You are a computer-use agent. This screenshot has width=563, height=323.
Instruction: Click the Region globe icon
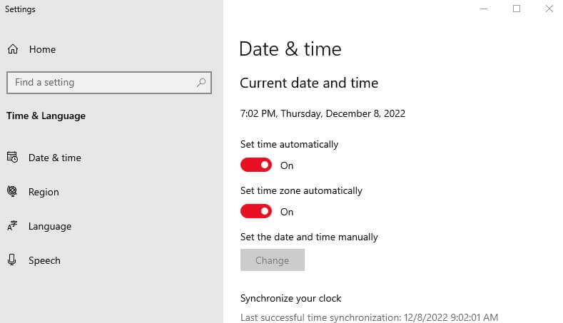[12, 192]
